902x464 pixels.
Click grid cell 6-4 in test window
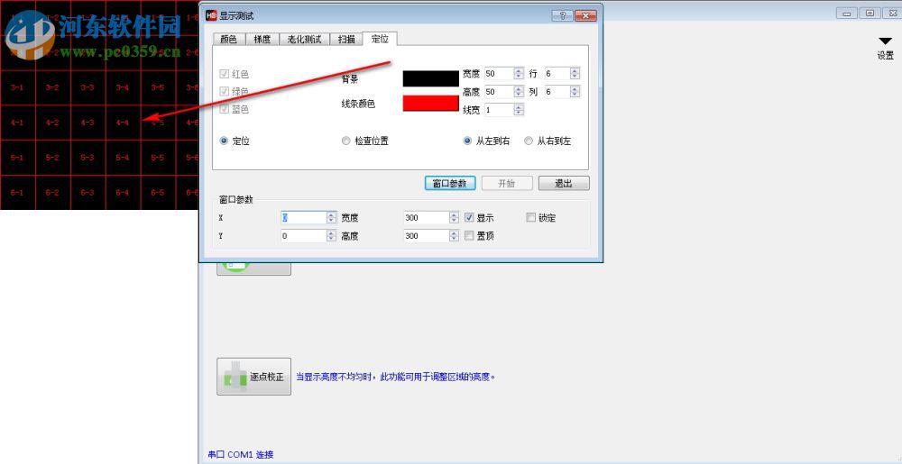123,193
